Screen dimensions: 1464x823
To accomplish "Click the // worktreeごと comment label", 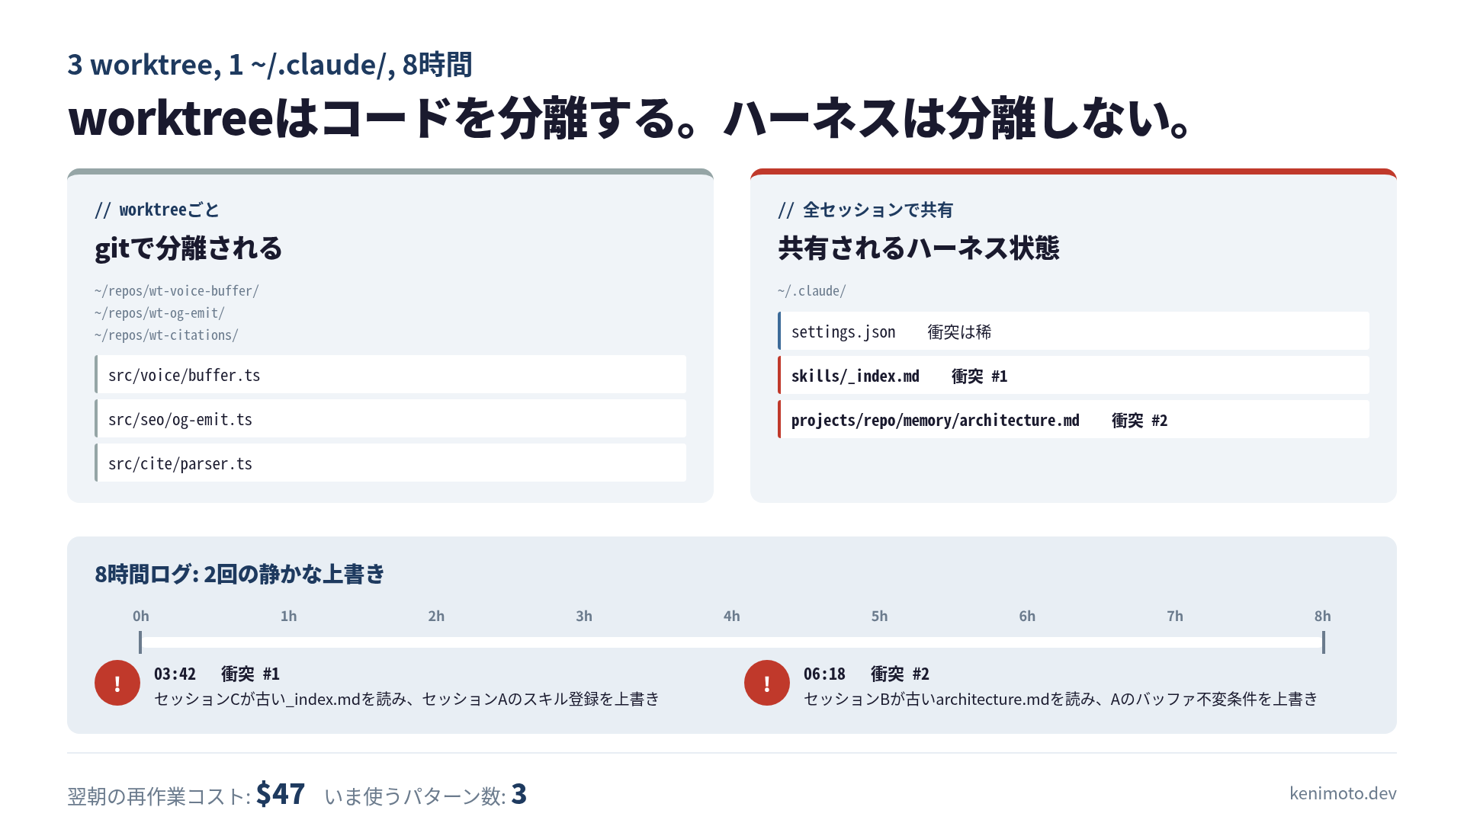I will [157, 210].
